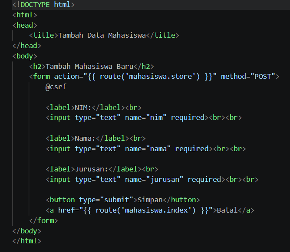
Task: Click the Jurusan: label line
Action: (102, 169)
